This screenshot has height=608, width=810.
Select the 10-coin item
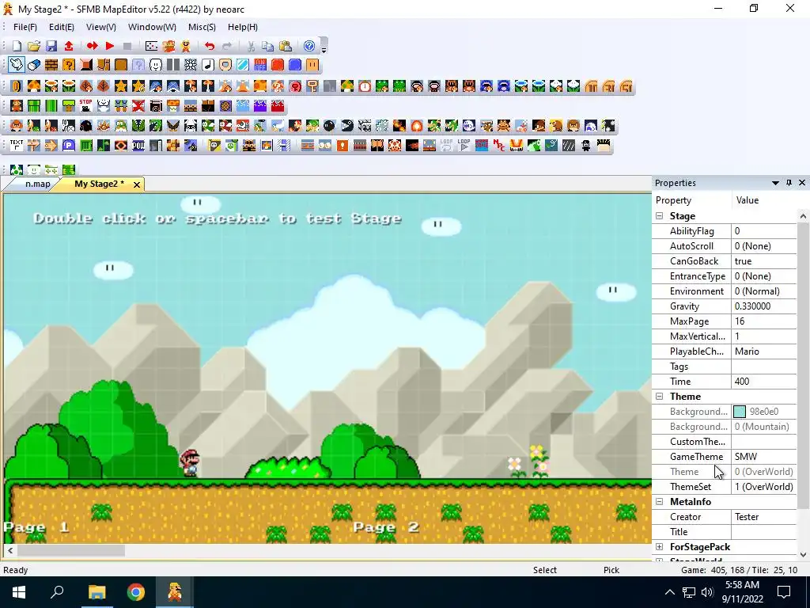pos(592,86)
